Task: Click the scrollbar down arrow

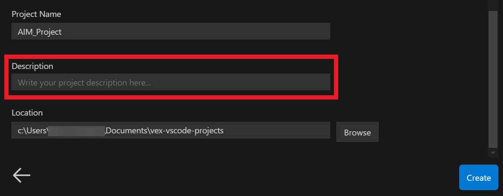Action: click(x=493, y=153)
